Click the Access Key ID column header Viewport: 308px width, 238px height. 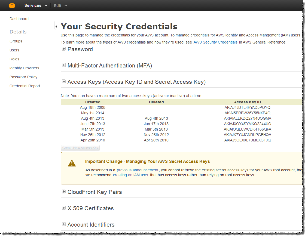click(248, 102)
